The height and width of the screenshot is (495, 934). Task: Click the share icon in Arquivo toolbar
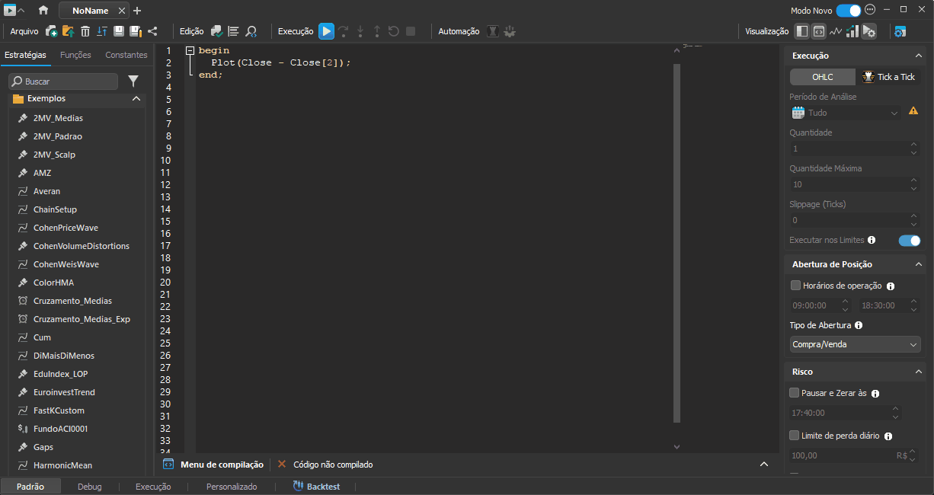coord(152,31)
